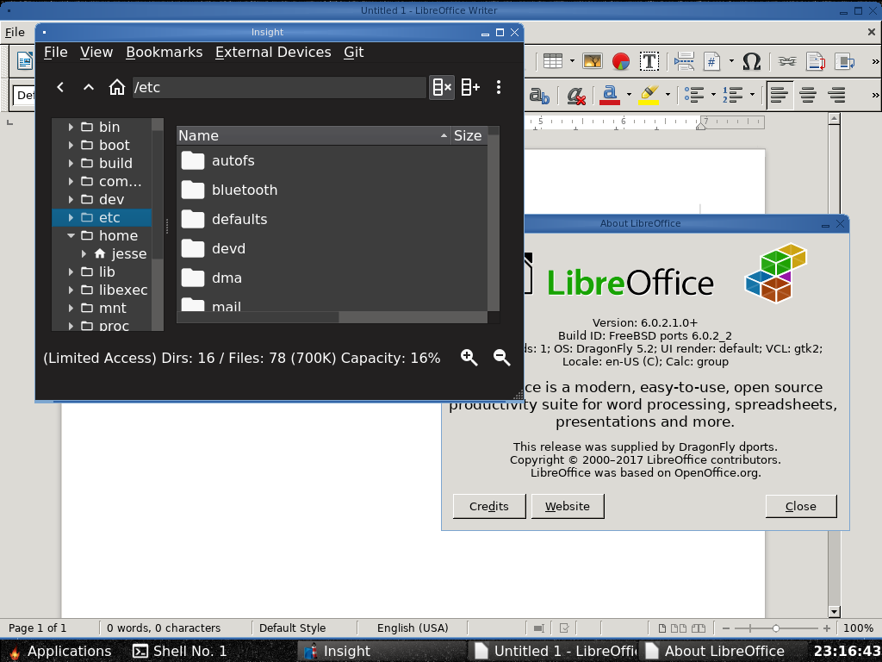Insert a page break in Writer

pos(683,61)
